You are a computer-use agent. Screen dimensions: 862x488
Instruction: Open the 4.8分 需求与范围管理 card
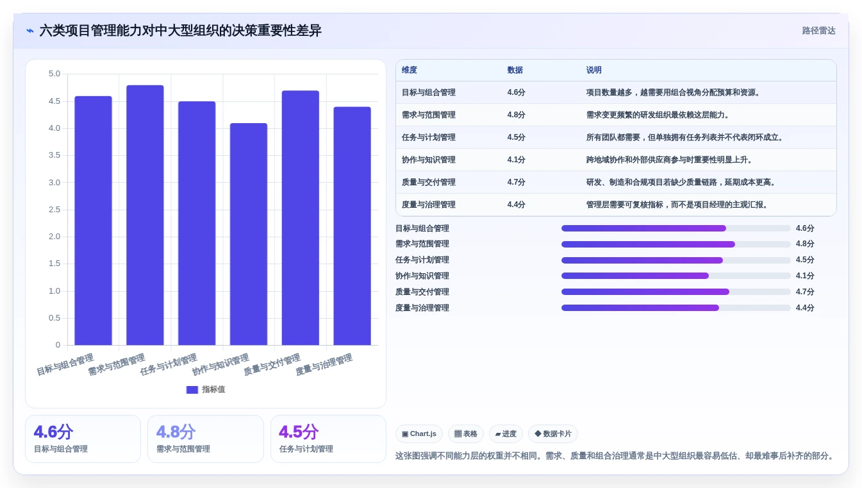pos(205,439)
